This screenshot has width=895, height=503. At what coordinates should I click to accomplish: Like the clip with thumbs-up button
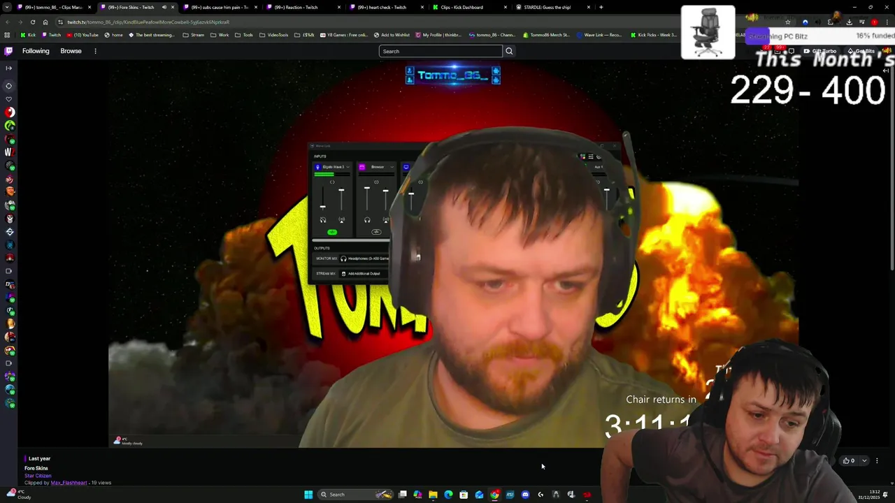tap(849, 460)
